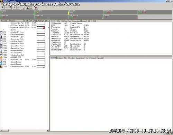This screenshot has width=173, height=135.
Task: Sort by the % CPU column header
Action: point(26,21)
